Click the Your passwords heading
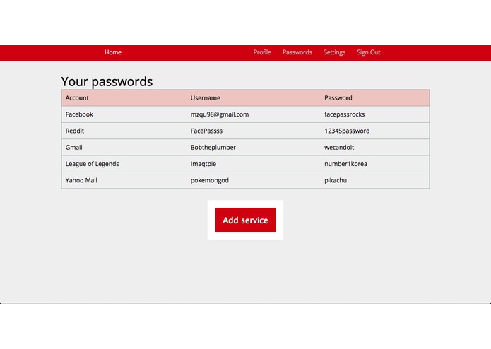The height and width of the screenshot is (349, 491). click(107, 82)
